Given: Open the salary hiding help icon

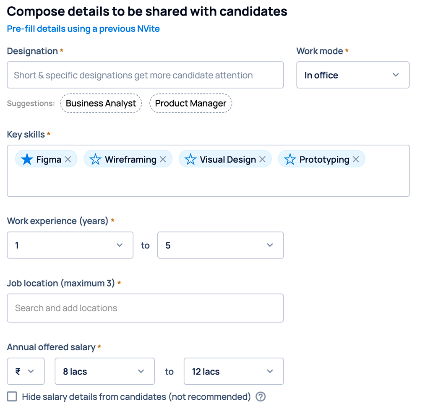Looking at the screenshot, I should click(x=261, y=397).
